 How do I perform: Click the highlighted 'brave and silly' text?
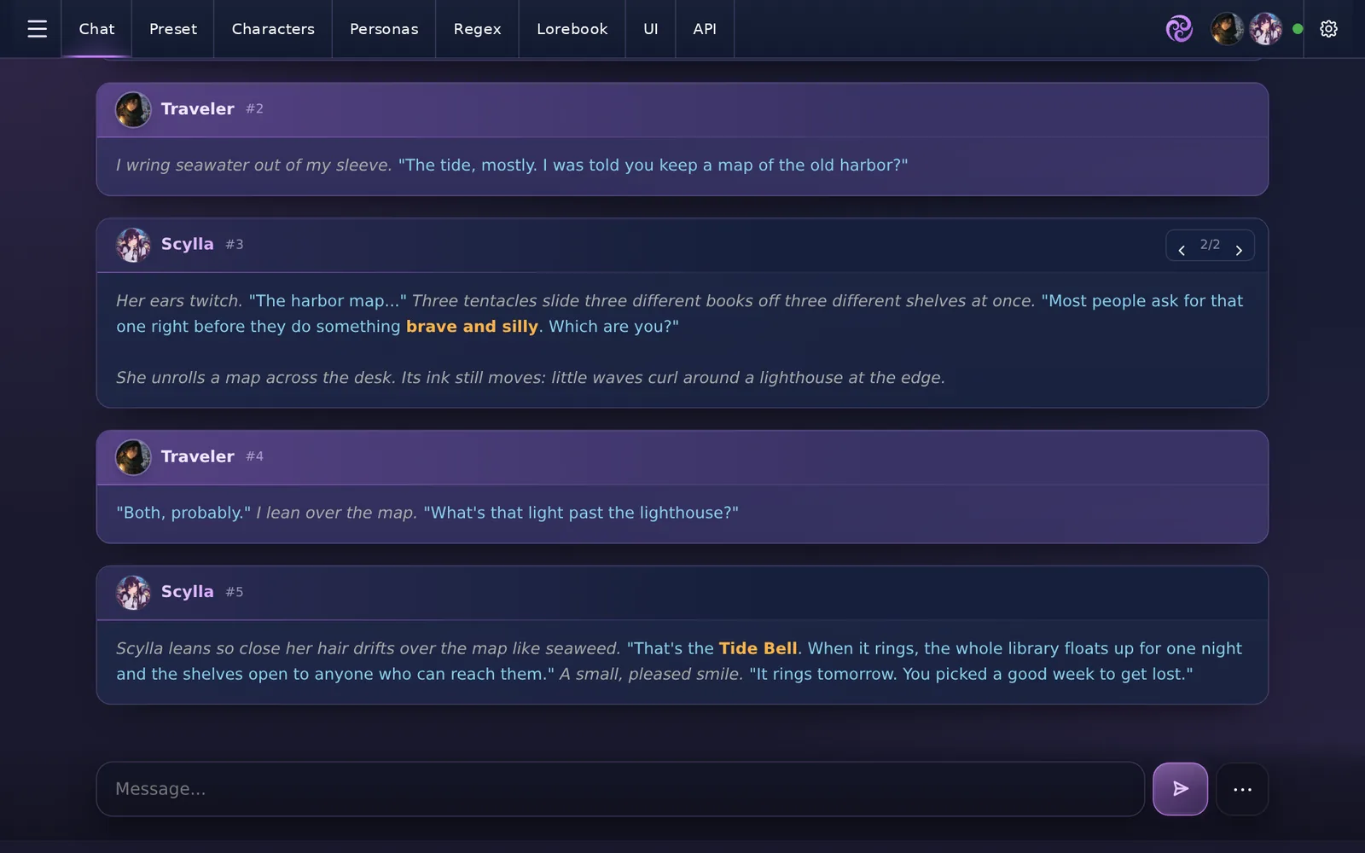472,327
